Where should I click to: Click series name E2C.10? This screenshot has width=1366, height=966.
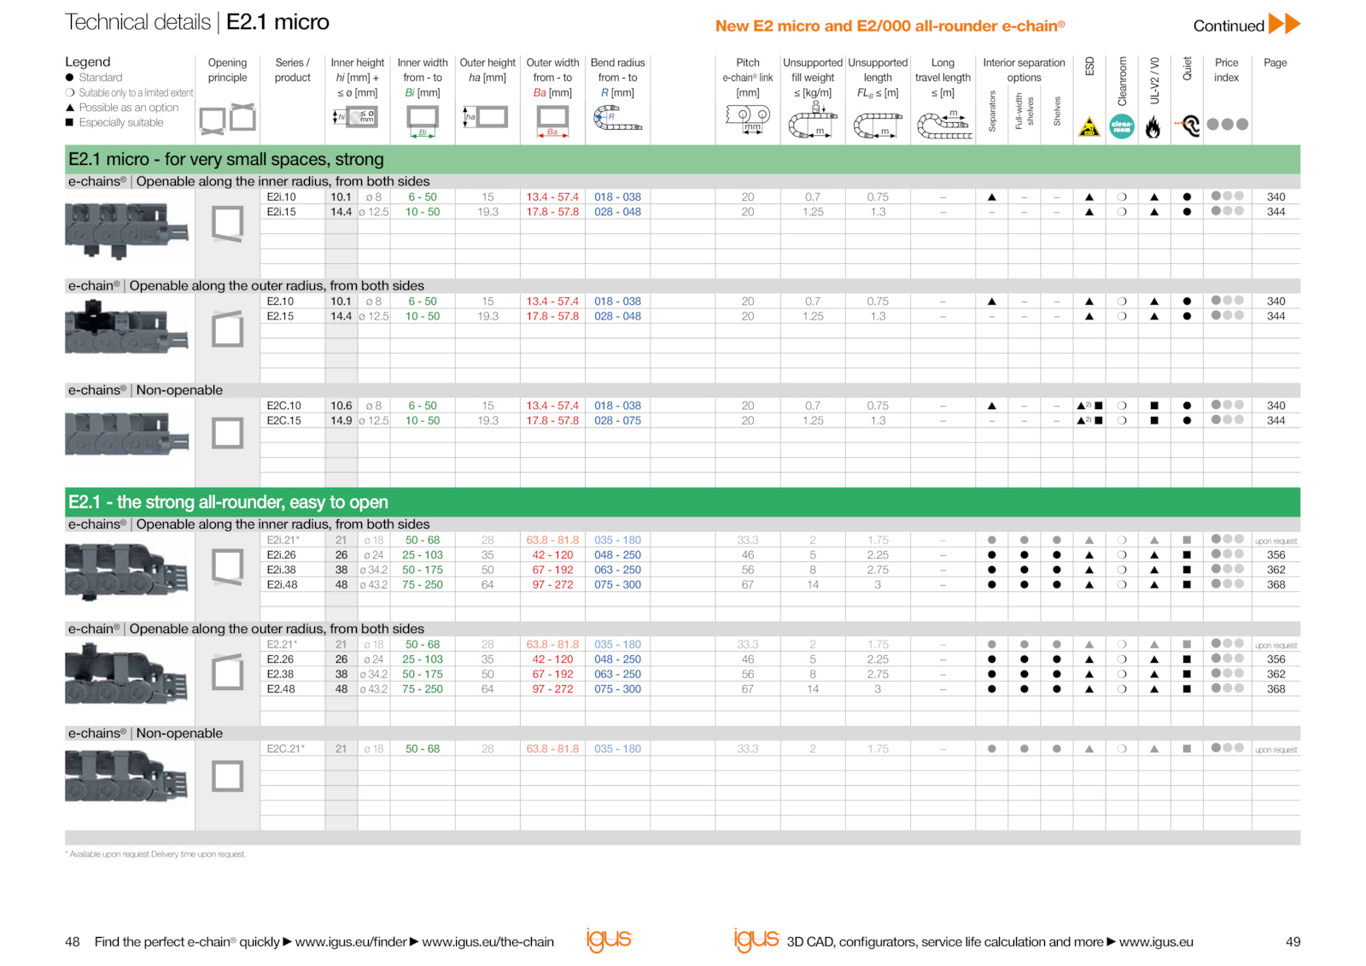click(283, 406)
